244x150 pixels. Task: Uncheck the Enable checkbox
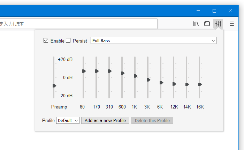[46, 40]
